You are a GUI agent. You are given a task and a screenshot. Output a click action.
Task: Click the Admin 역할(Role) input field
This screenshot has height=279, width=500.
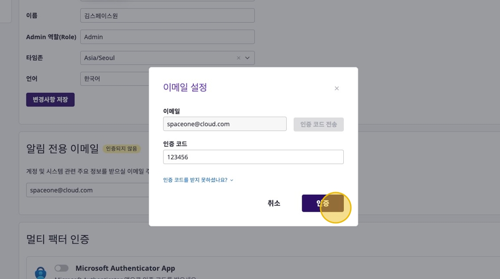tap(167, 37)
